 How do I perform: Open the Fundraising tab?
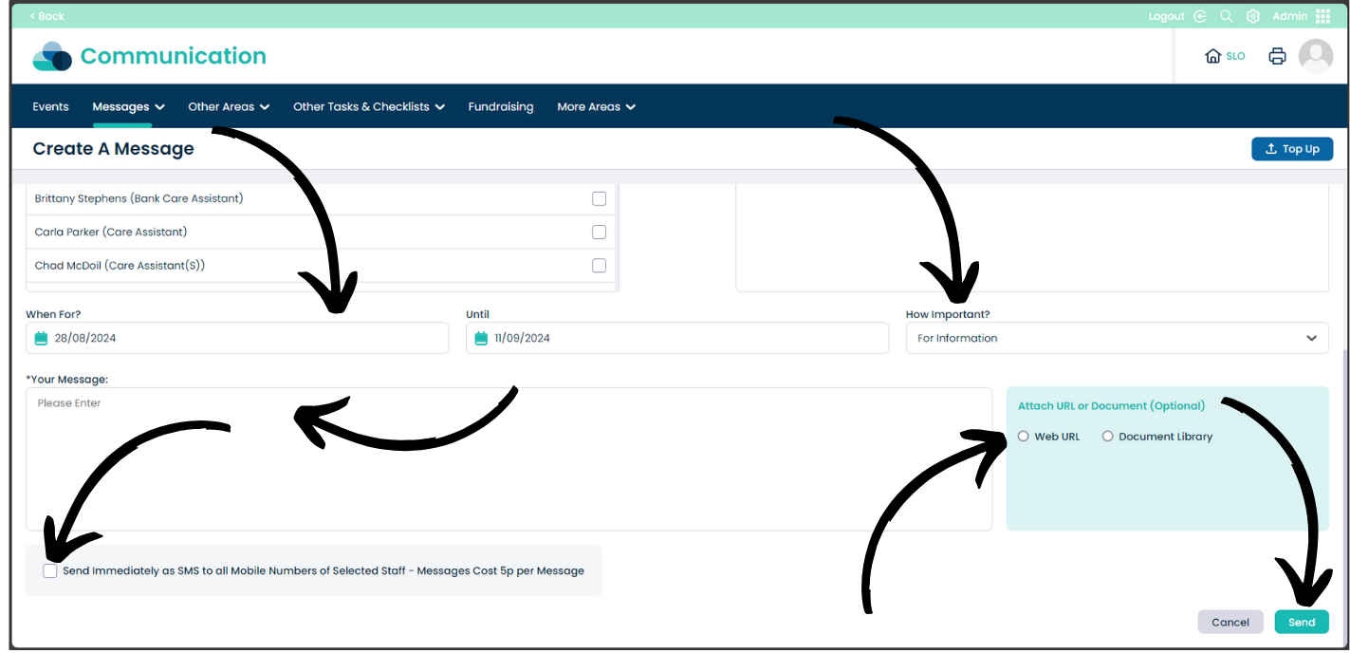(501, 106)
